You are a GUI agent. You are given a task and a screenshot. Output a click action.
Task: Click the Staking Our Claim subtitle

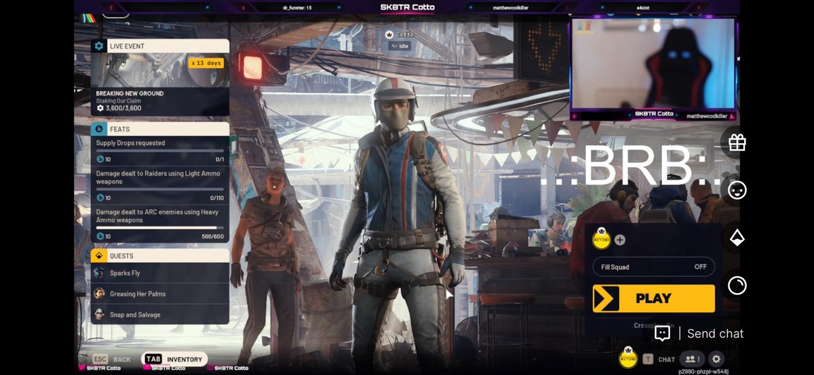(120, 100)
